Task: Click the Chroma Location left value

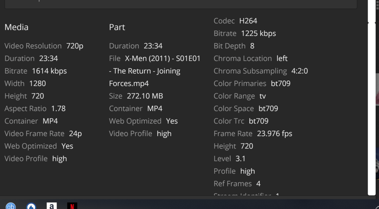Action: coord(282,58)
